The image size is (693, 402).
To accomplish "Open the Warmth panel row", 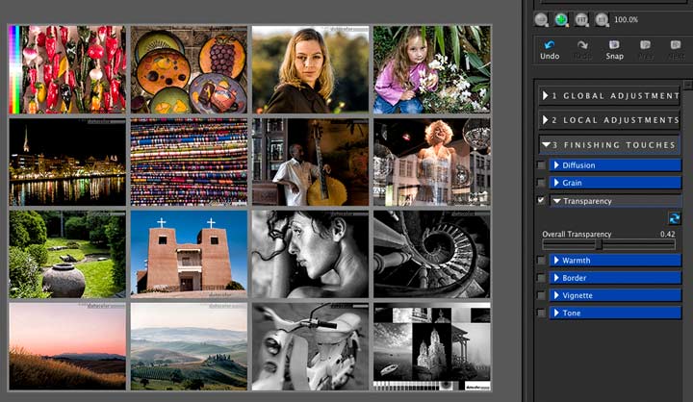I will [615, 261].
